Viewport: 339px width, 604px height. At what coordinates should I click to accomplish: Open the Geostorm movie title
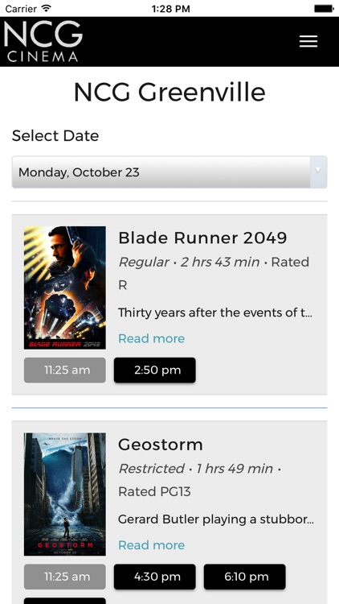pyautogui.click(x=161, y=445)
